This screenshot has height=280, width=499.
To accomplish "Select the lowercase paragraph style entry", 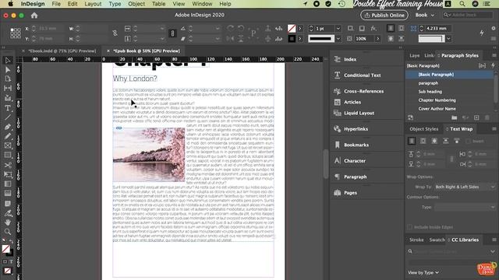I will point(428,83).
